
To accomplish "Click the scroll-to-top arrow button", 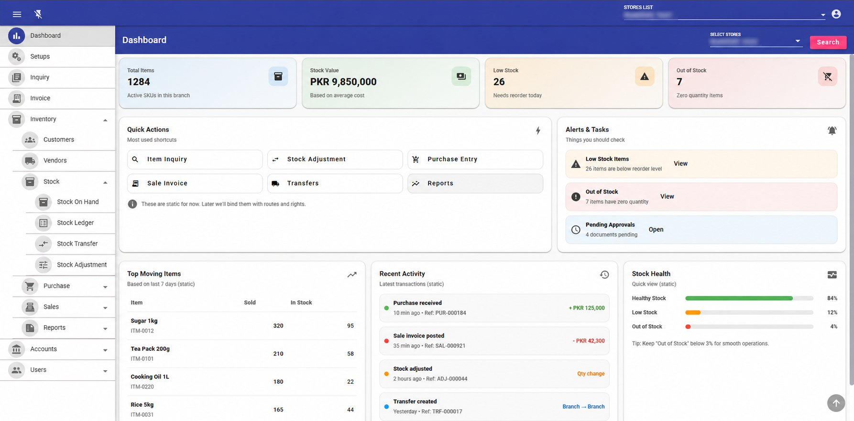I will click(836, 403).
